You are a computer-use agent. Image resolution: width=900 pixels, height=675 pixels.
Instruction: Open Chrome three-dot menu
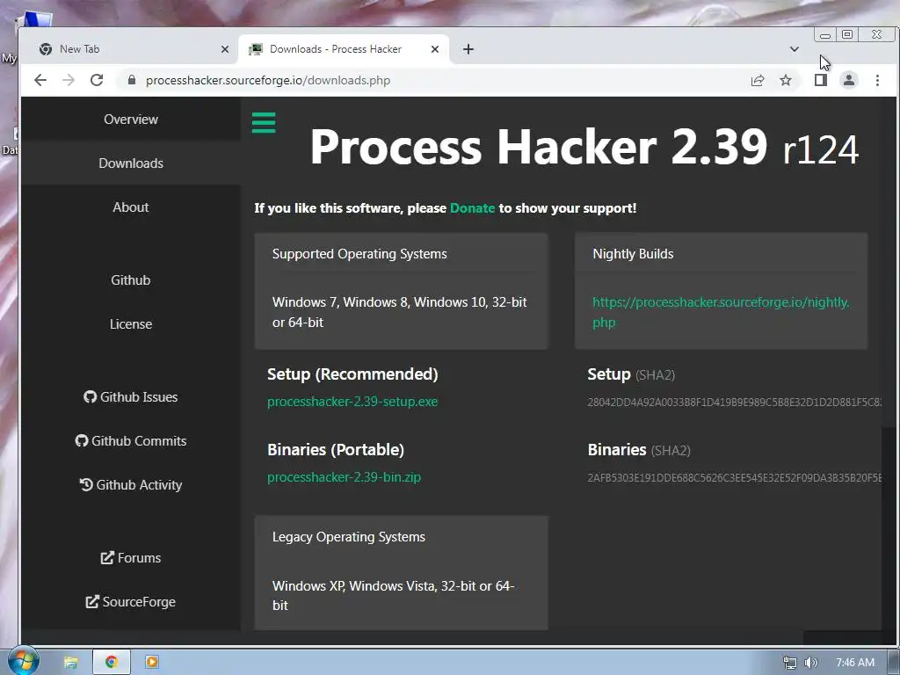pyautogui.click(x=877, y=80)
